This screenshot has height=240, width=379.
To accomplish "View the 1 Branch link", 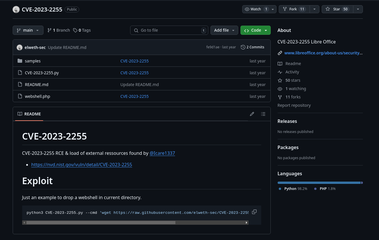I will 59,30.
